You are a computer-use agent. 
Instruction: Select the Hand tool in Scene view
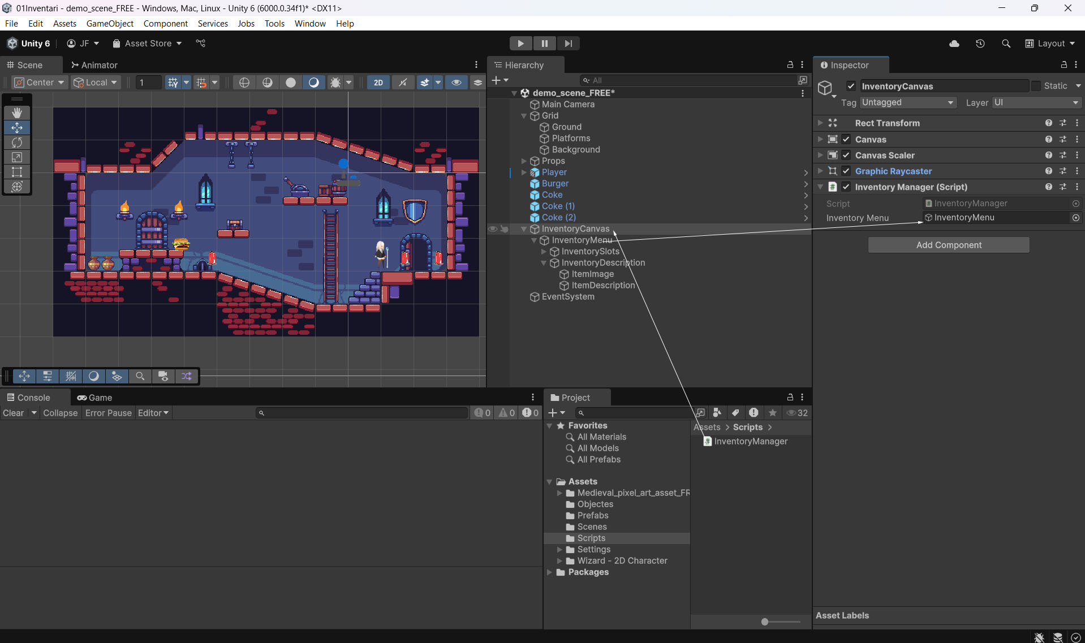(x=17, y=113)
